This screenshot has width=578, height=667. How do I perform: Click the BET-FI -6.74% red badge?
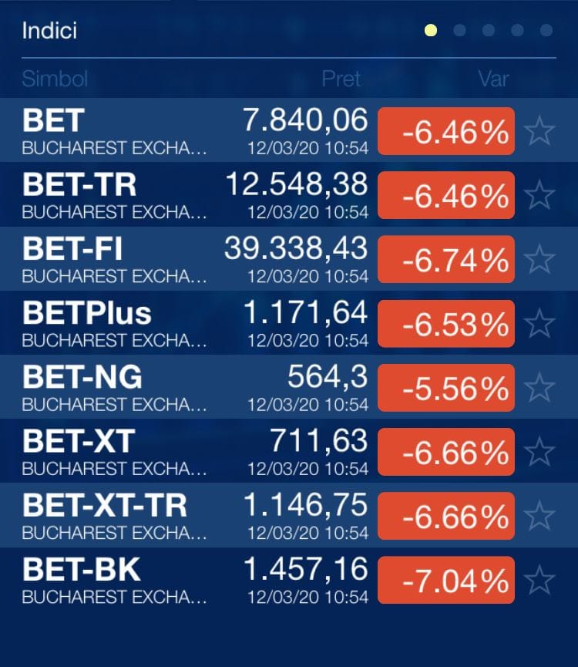tap(445, 260)
